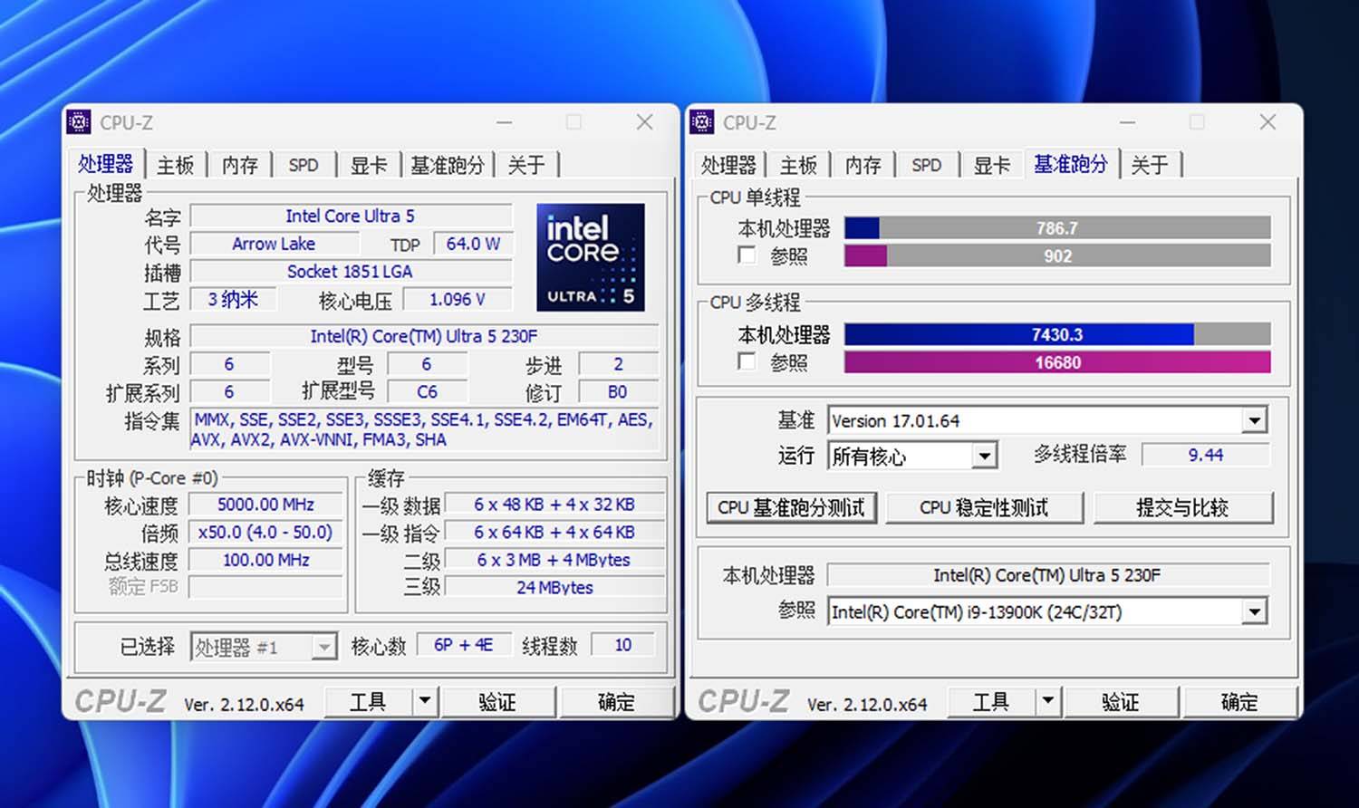Toggle 参照 checkbox under CPU 多线程
The image size is (1359, 808).
pos(747,361)
